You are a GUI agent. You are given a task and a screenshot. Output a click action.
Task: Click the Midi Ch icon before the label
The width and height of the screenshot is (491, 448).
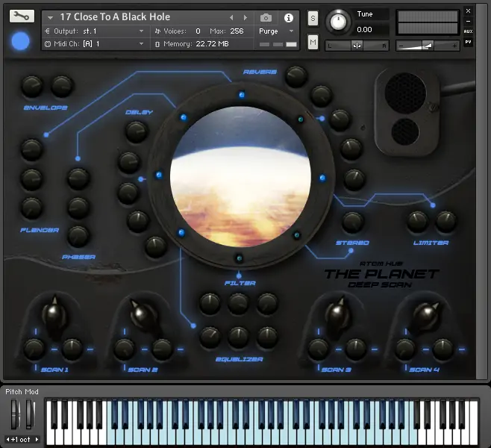tap(48, 44)
